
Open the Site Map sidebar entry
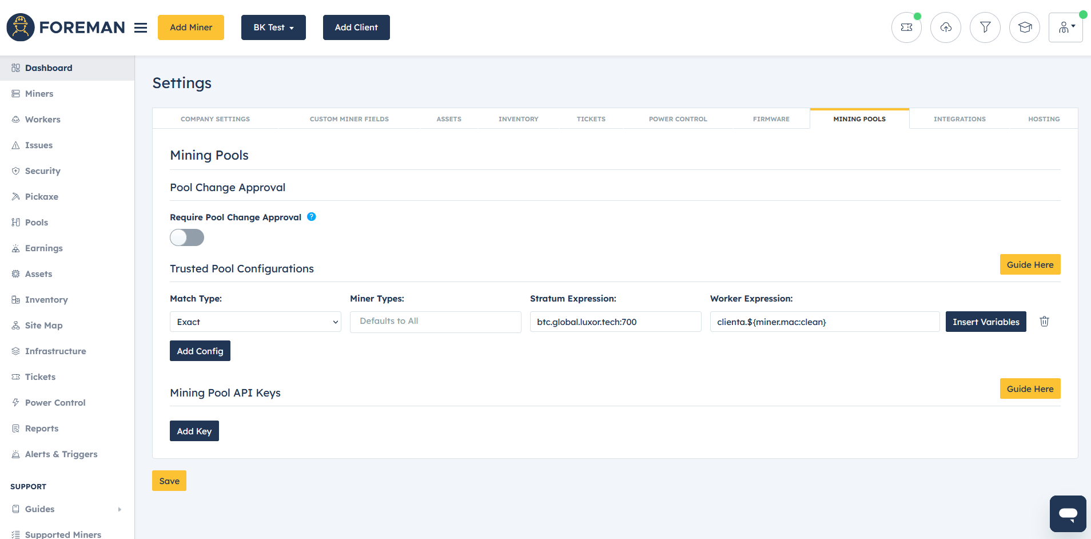tap(43, 325)
